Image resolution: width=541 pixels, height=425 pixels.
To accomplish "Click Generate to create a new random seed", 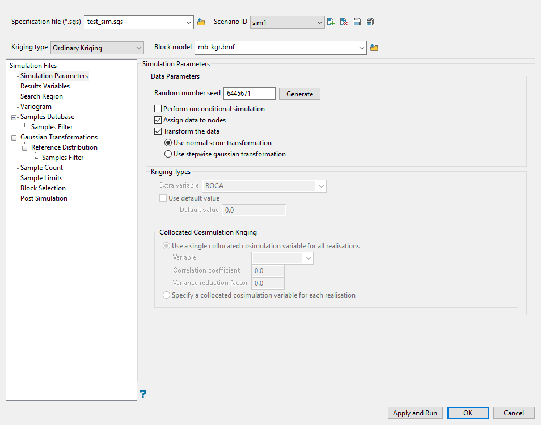I will (299, 93).
